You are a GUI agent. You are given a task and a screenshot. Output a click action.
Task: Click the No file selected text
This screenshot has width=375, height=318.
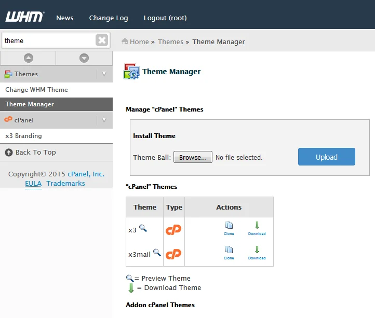239,158
